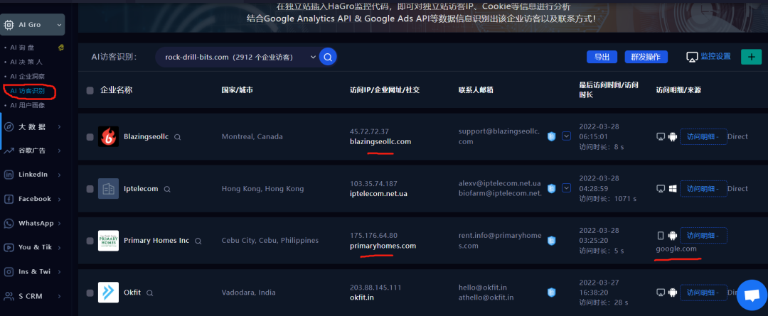768x316 pixels.
Task: Open the primaryhomes.com website link
Action: click(x=383, y=246)
